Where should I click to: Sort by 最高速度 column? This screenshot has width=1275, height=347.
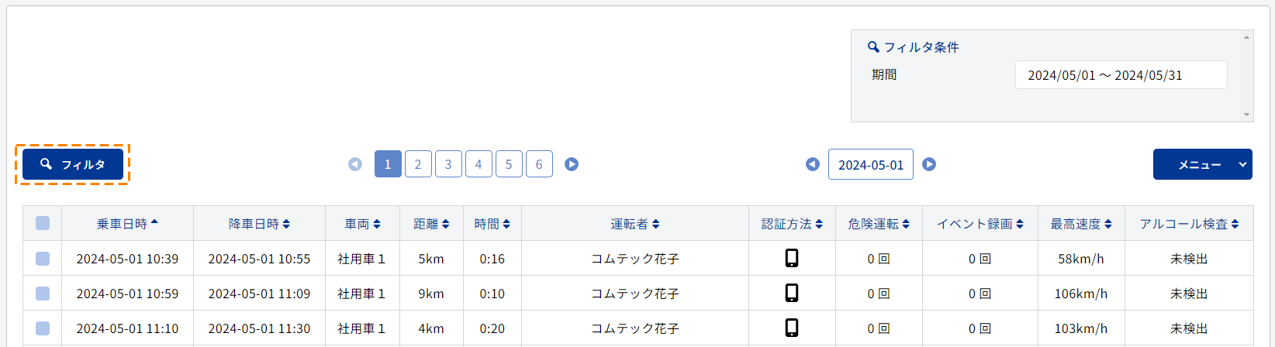pyautogui.click(x=1081, y=224)
